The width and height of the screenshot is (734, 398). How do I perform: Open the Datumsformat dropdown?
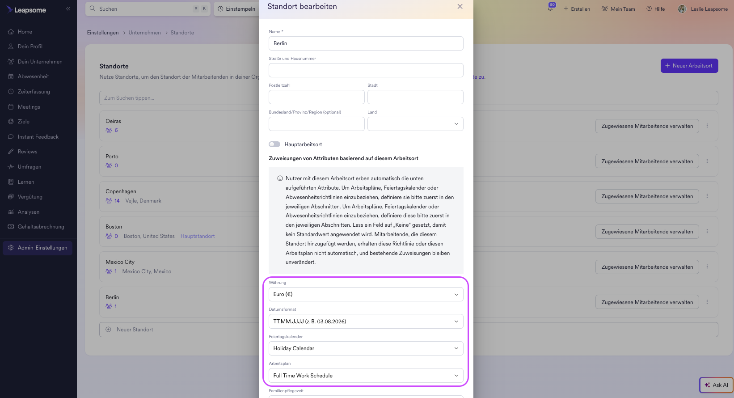(x=366, y=322)
